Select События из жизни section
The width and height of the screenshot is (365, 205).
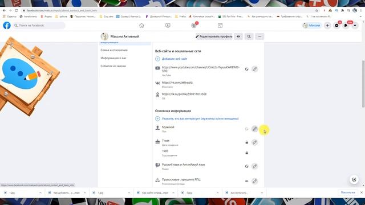point(113,66)
